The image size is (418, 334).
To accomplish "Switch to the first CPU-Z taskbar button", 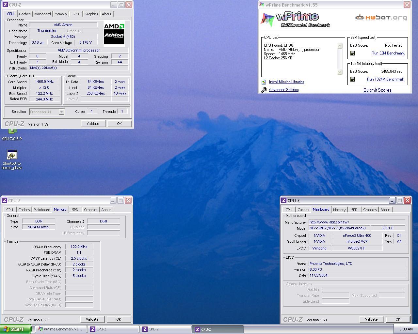I will [x=113, y=329].
